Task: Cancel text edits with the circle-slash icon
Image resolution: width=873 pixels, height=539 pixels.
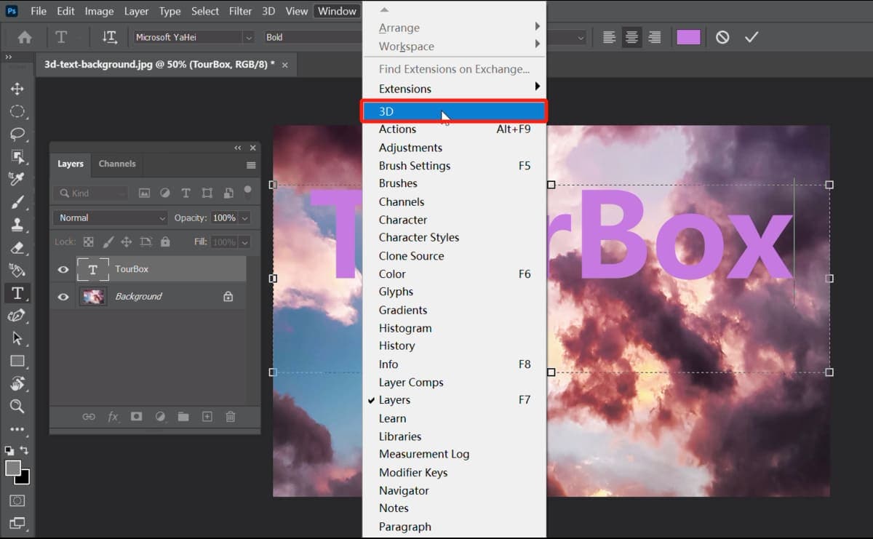Action: click(722, 37)
